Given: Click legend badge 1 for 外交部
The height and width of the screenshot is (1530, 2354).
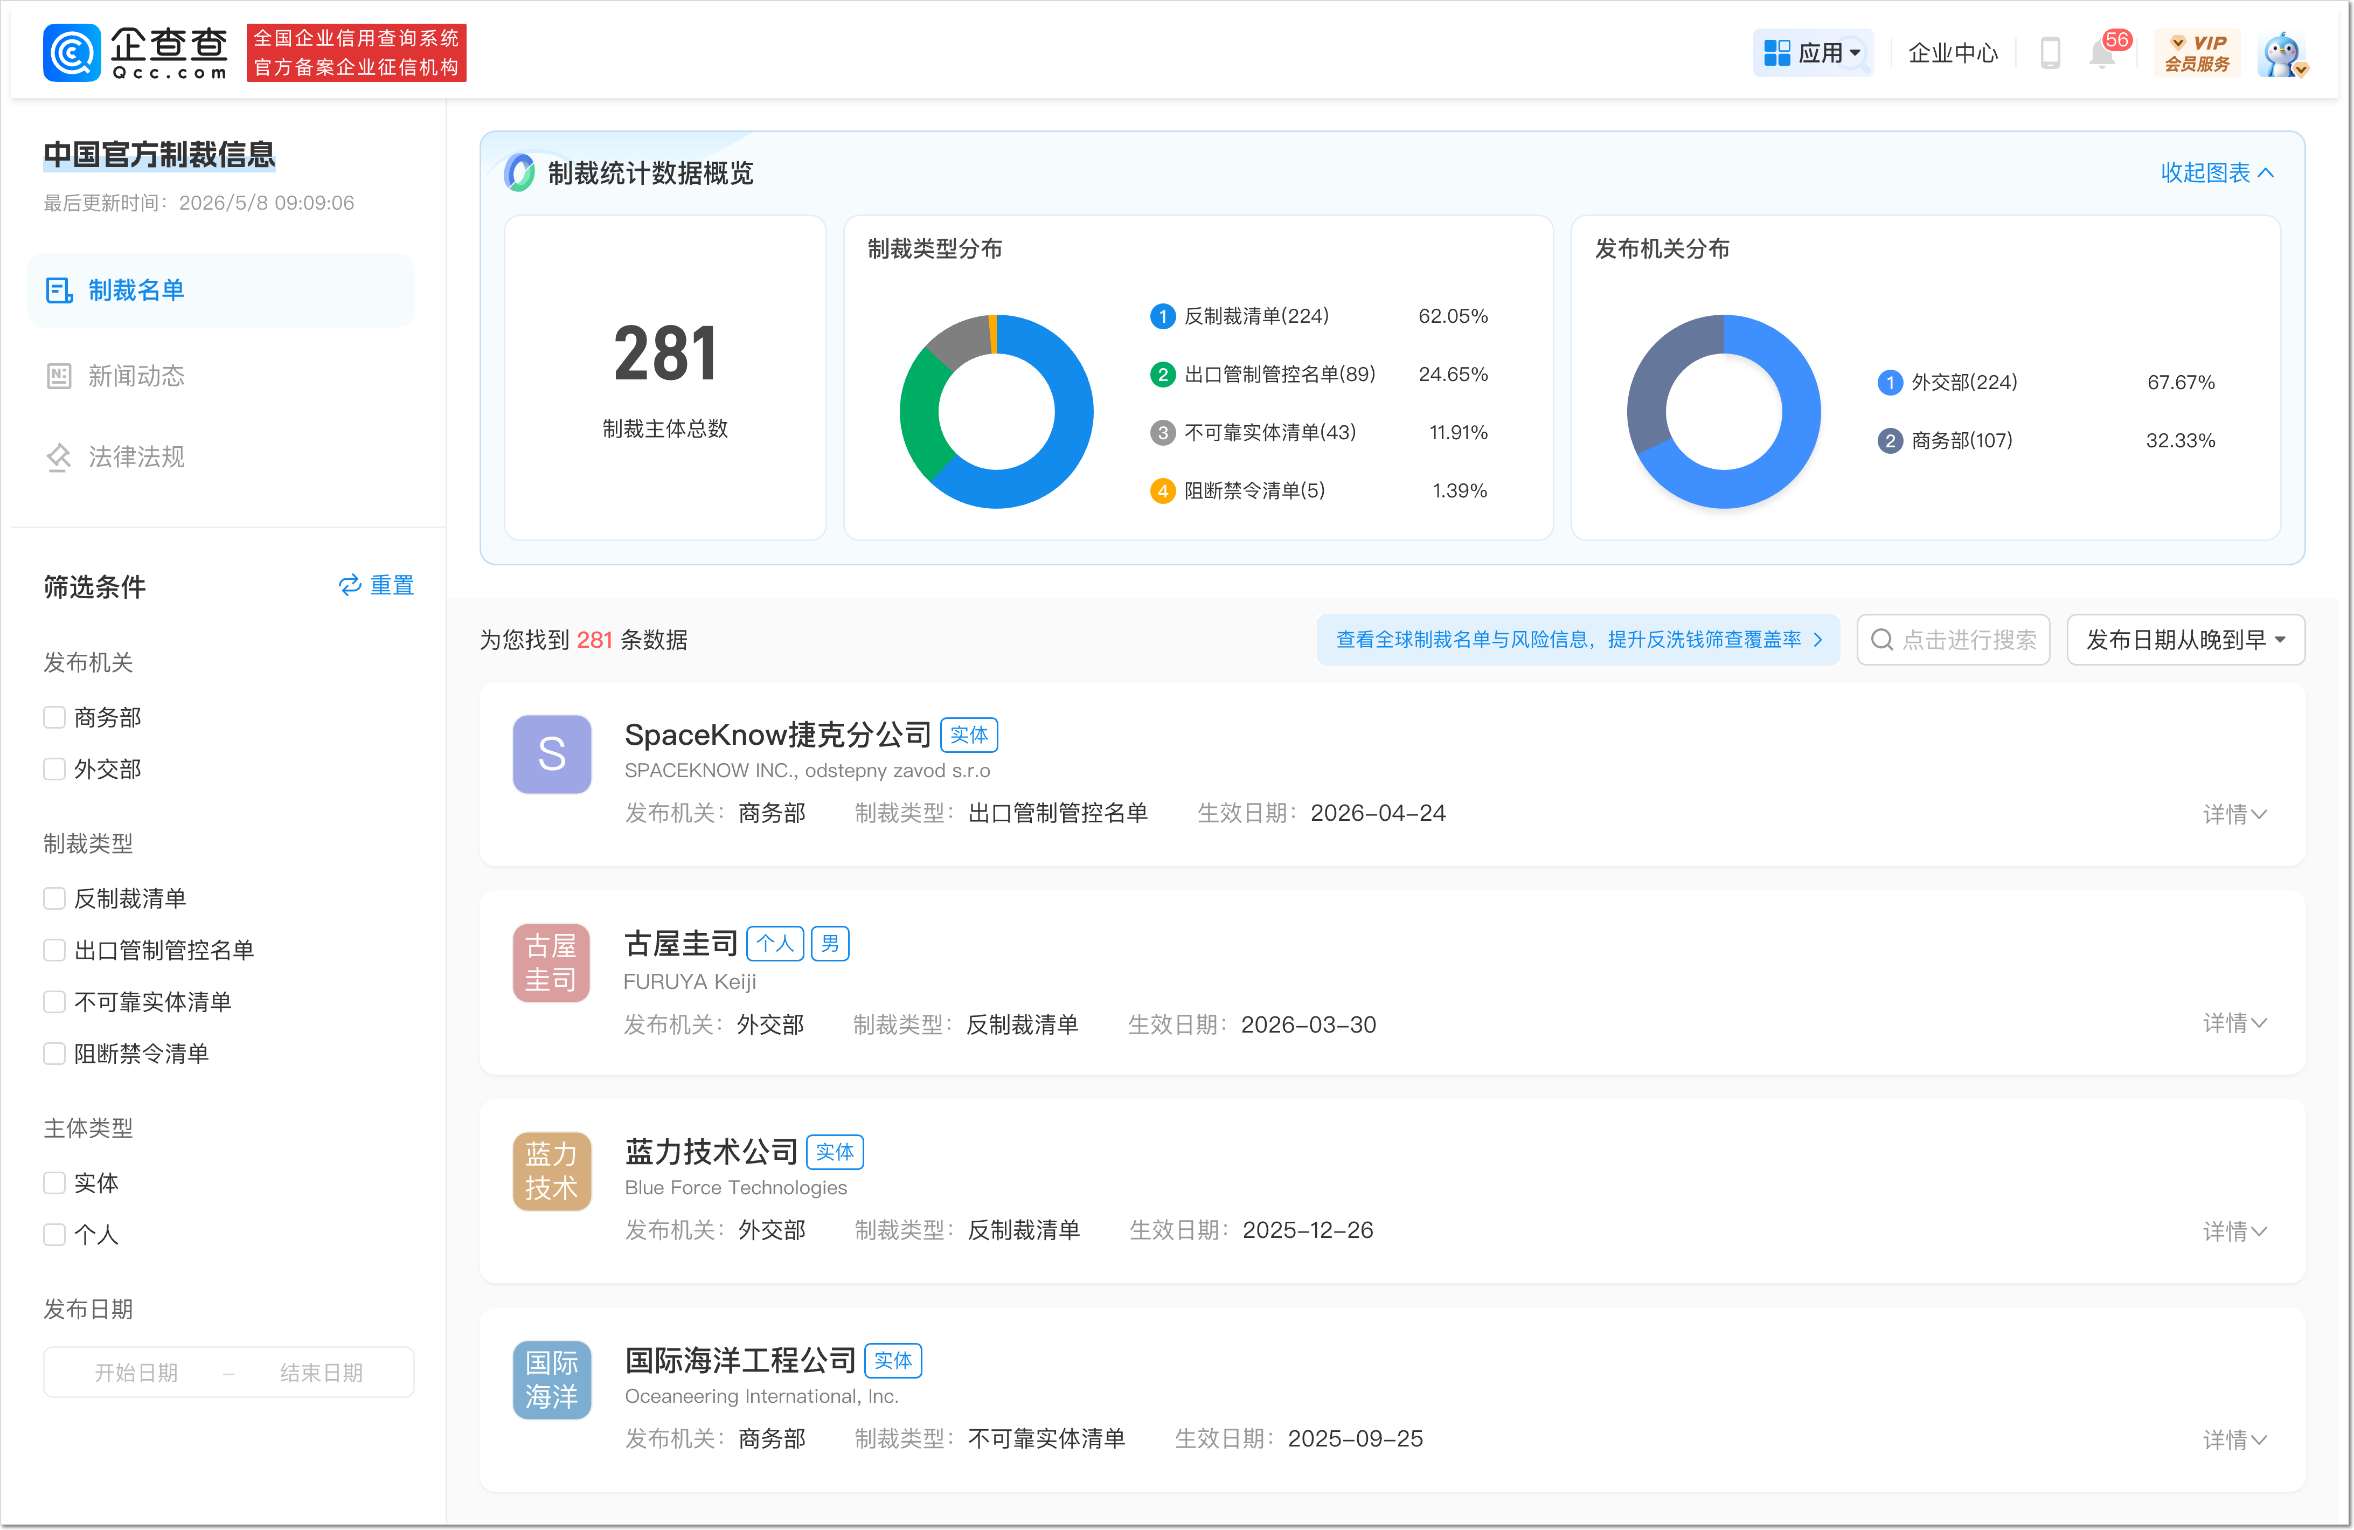Looking at the screenshot, I should [1890, 383].
